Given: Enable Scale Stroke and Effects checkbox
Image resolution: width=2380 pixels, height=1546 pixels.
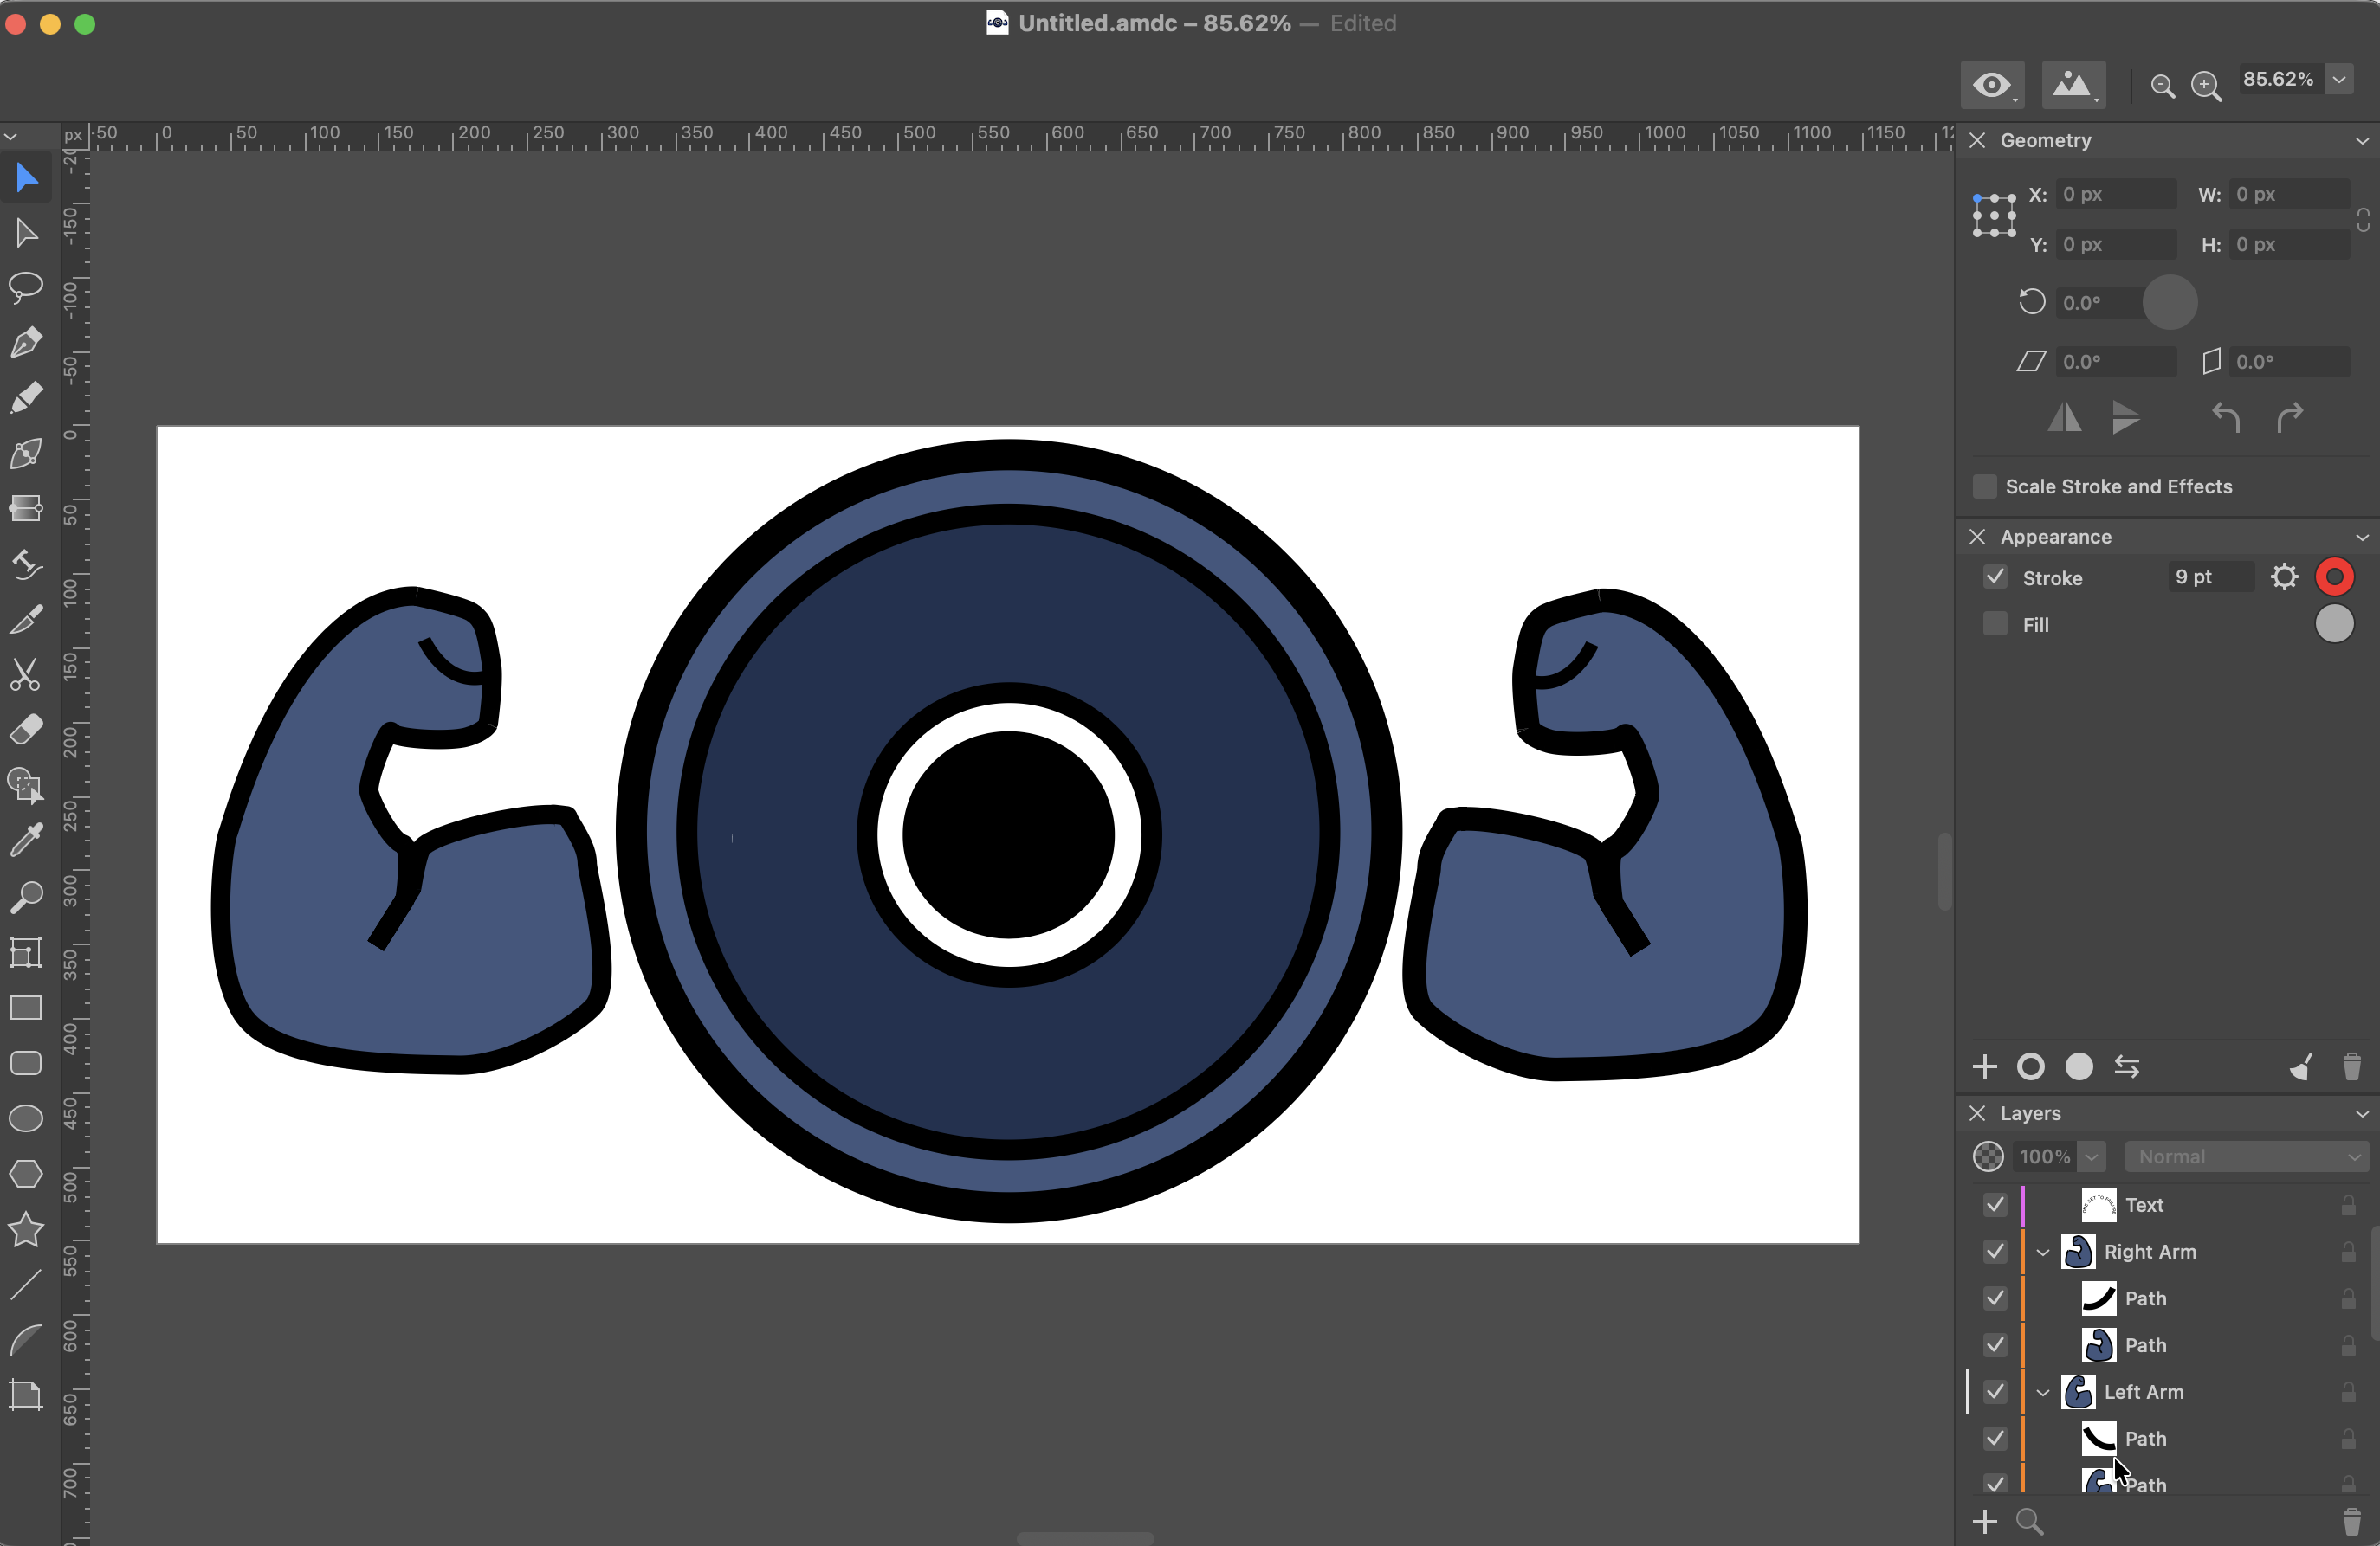Looking at the screenshot, I should pos(1985,486).
